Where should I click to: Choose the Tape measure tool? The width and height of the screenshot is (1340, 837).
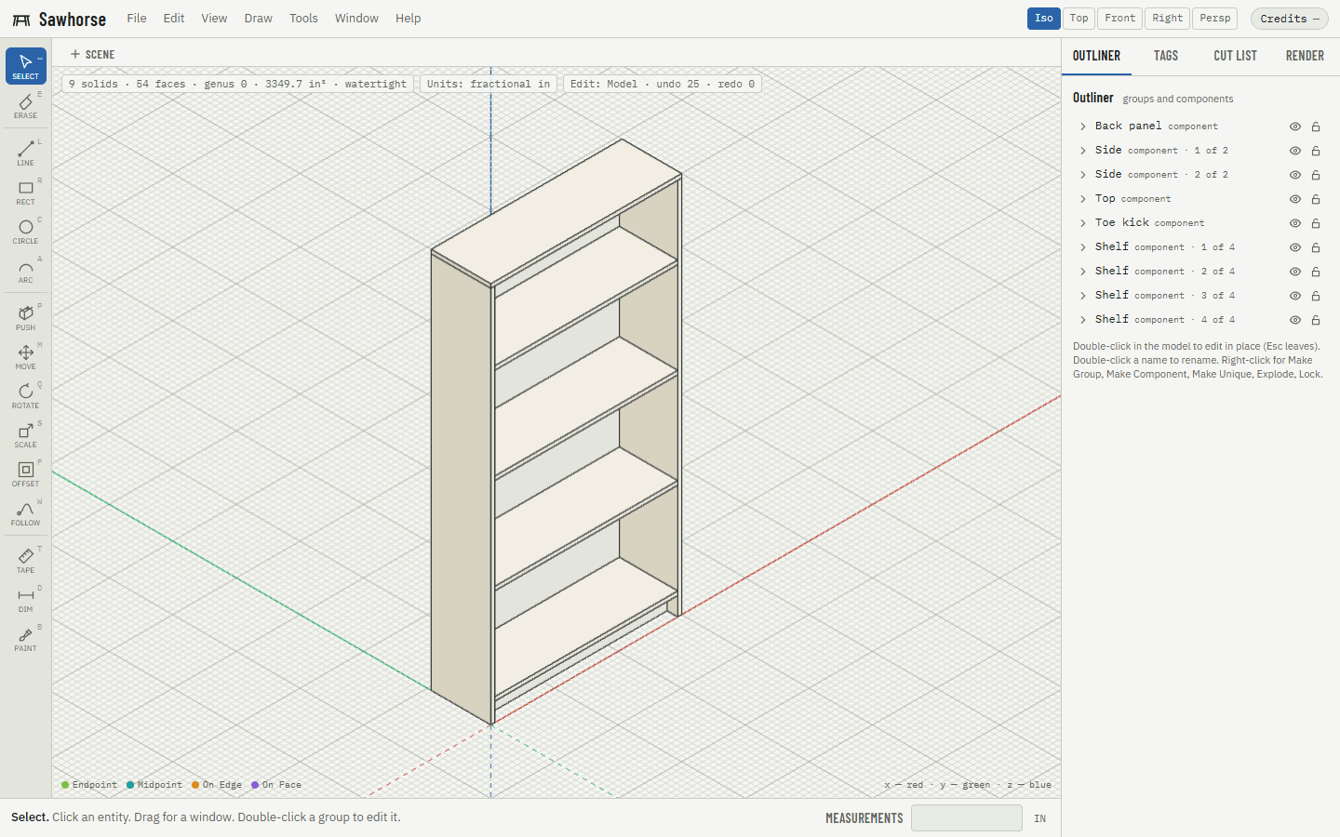click(x=26, y=560)
